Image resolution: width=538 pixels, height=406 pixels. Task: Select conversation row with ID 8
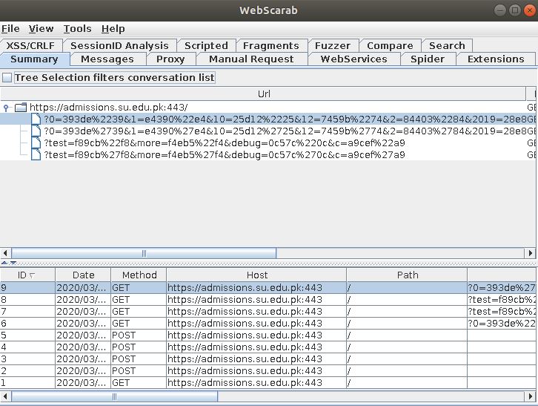click(268, 300)
